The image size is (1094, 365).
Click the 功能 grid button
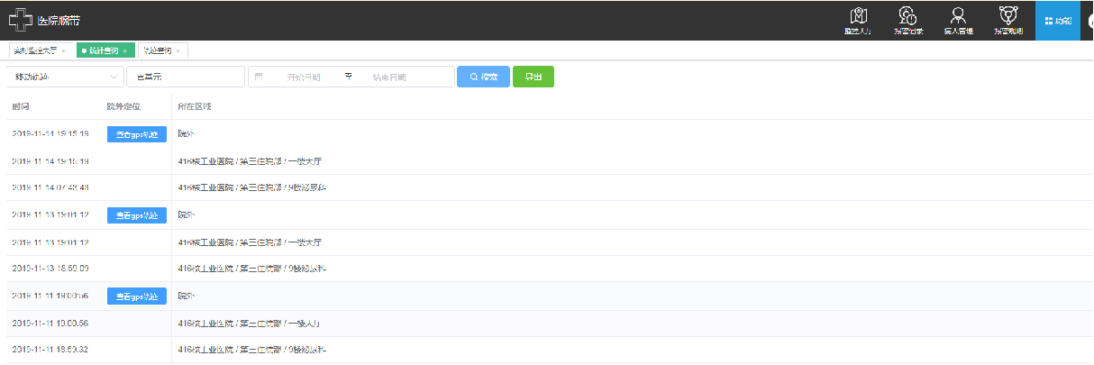1057,21
